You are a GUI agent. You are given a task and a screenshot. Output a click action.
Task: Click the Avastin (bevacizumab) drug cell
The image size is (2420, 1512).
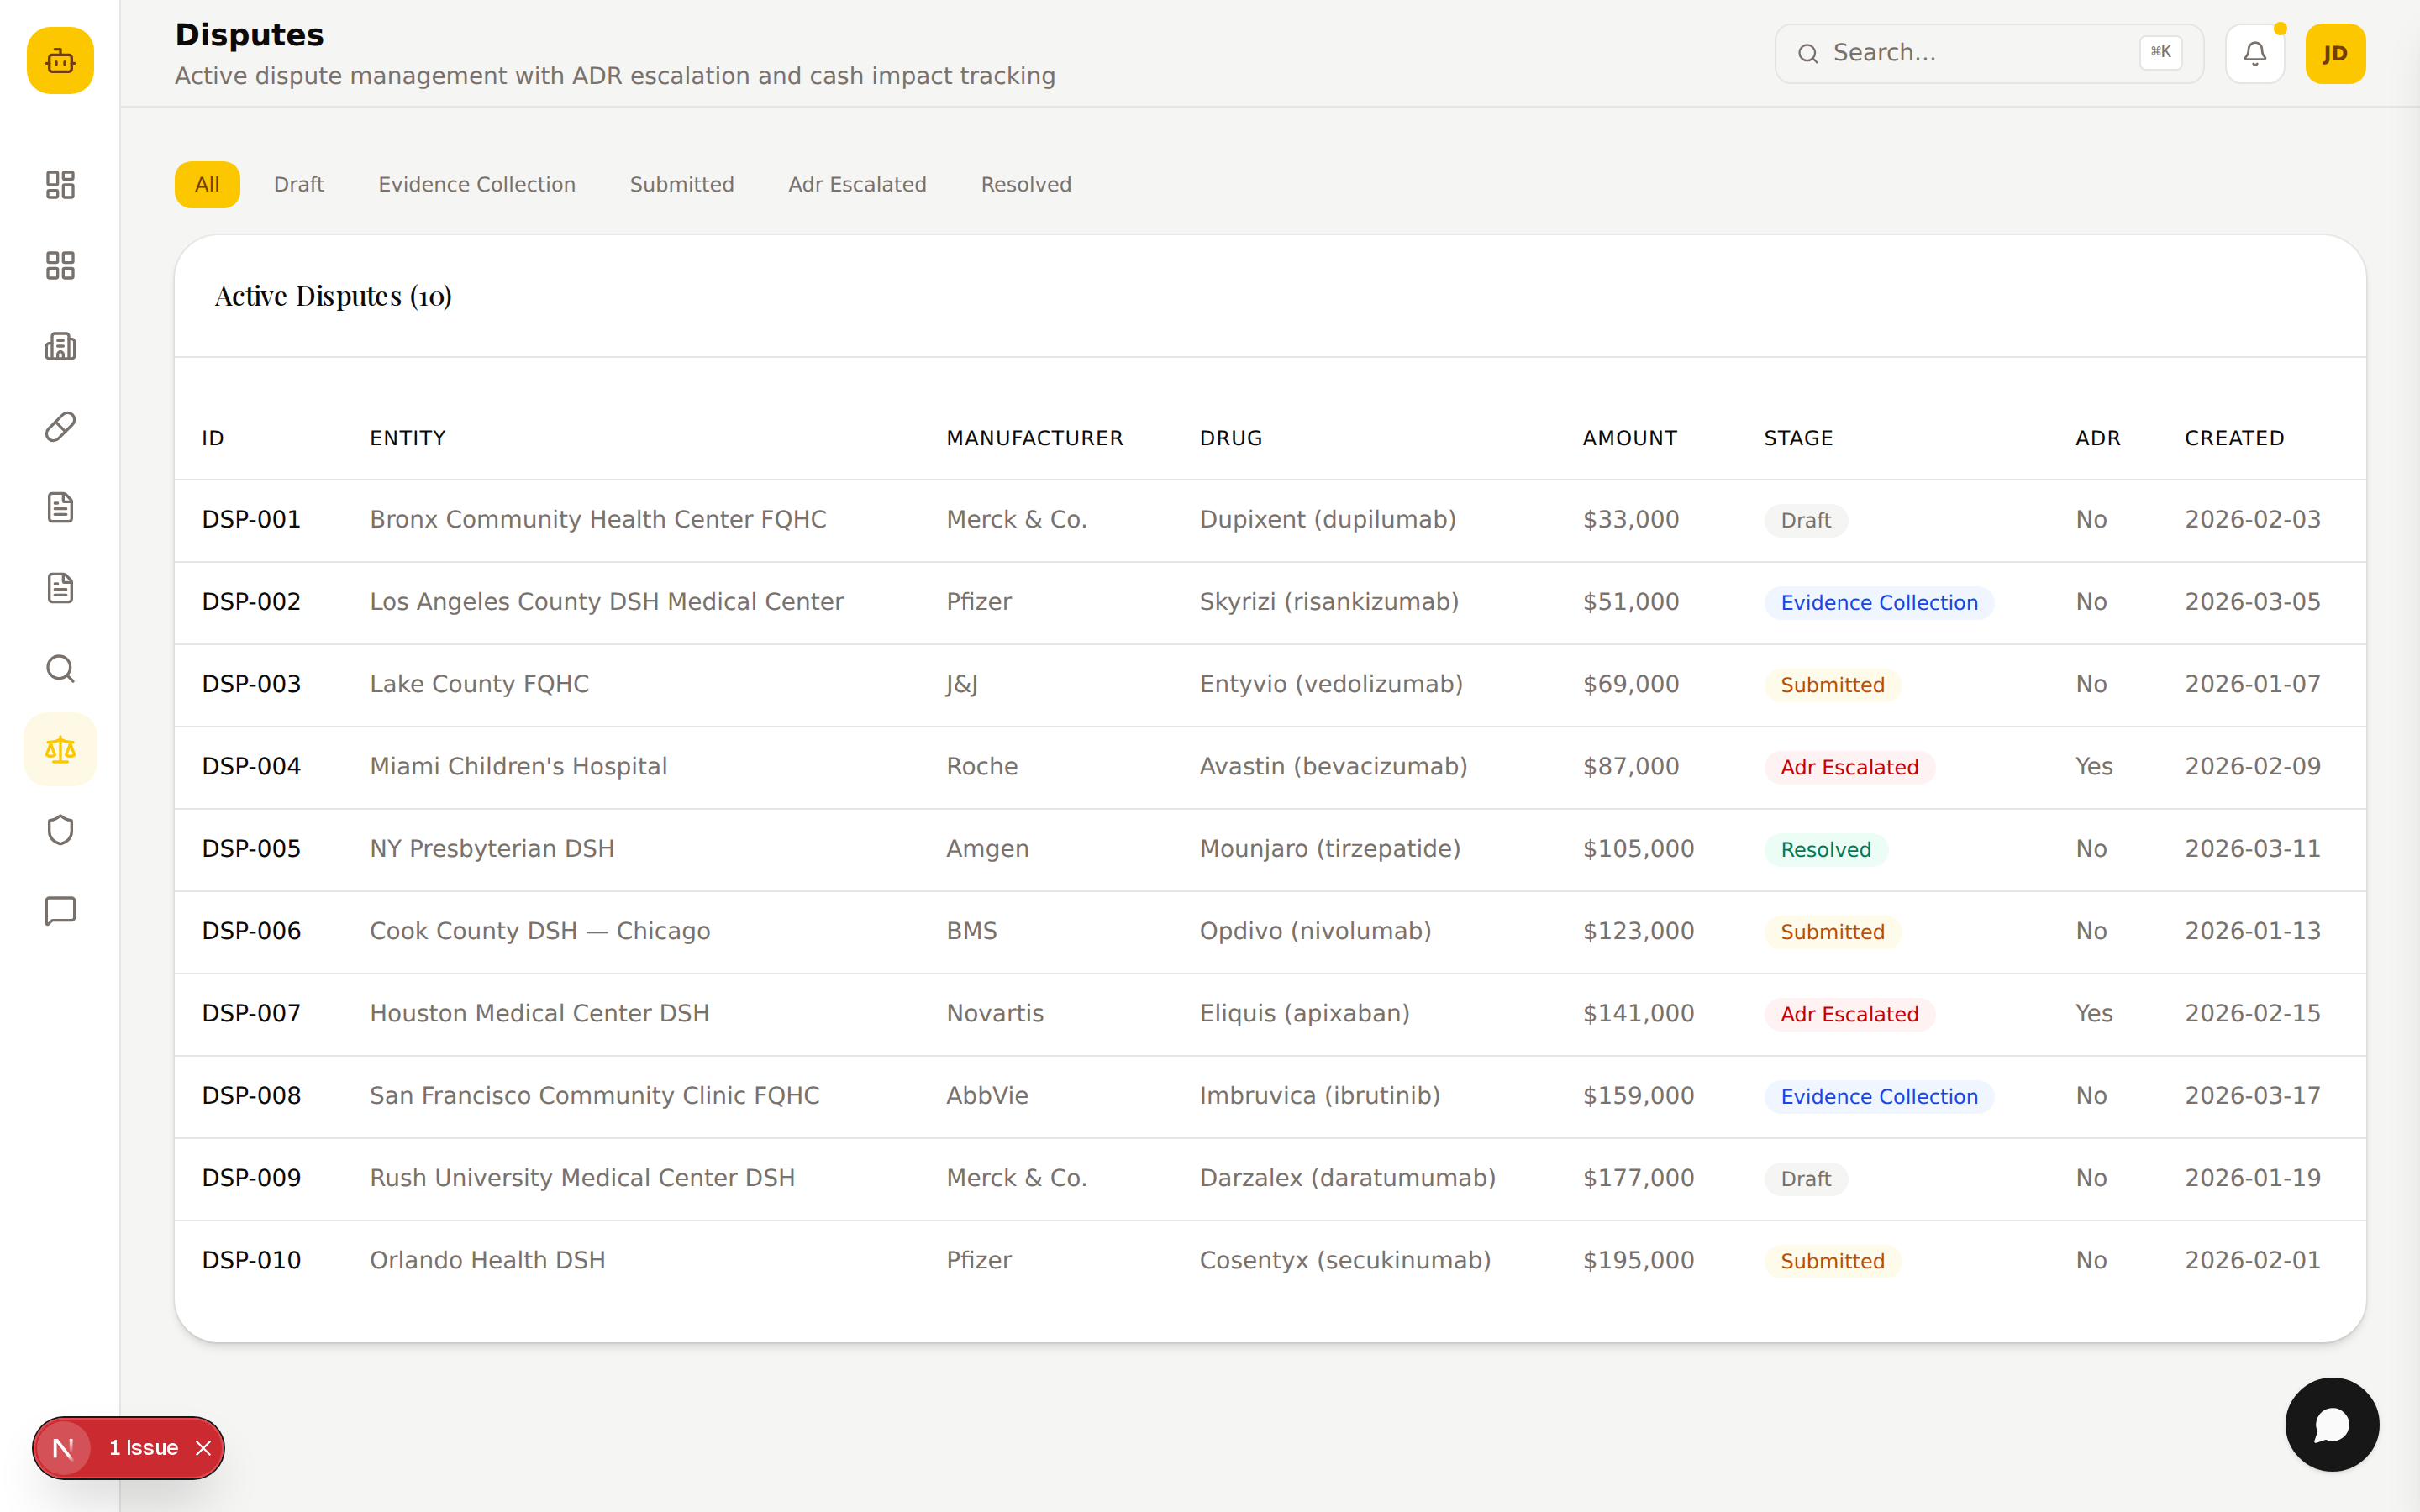click(1333, 767)
